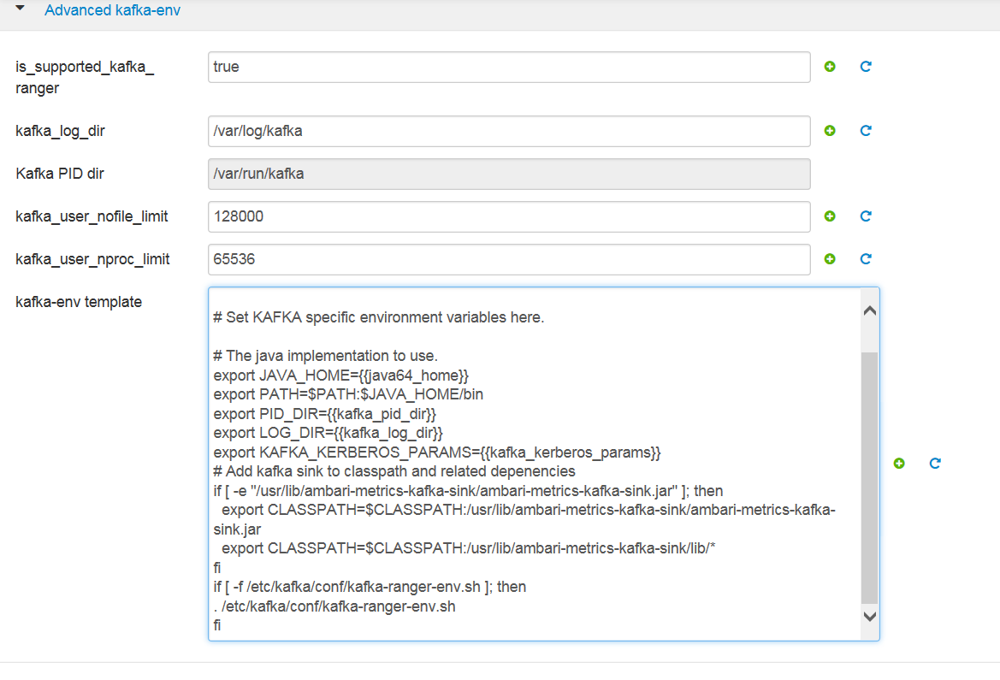Click the undo icon for kafka_log_dir

865,130
